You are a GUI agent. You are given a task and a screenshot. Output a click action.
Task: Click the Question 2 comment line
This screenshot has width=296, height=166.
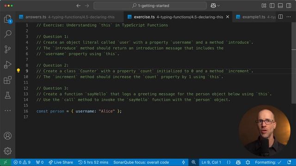(x=52, y=65)
